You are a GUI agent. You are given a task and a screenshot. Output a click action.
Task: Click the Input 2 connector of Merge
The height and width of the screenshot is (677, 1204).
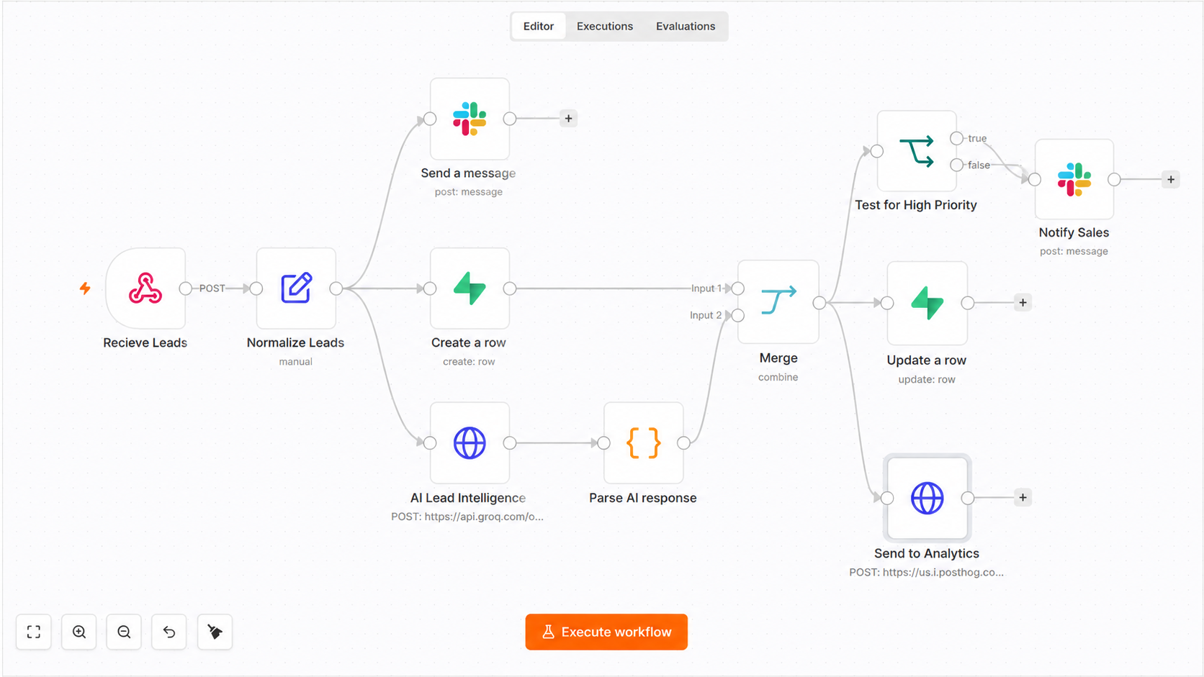(x=738, y=315)
